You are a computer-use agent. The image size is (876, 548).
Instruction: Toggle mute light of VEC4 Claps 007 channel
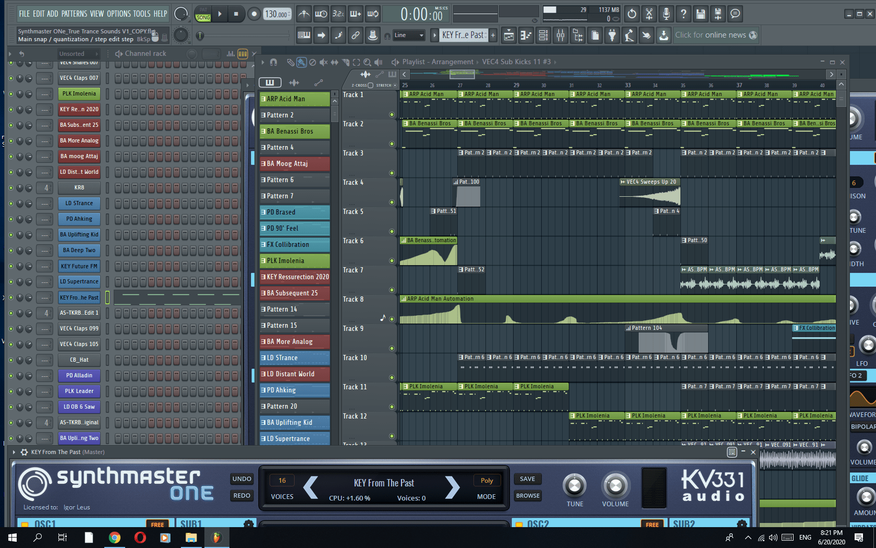(10, 78)
